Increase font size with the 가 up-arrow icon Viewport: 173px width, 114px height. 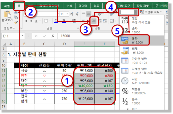pos(72,14)
